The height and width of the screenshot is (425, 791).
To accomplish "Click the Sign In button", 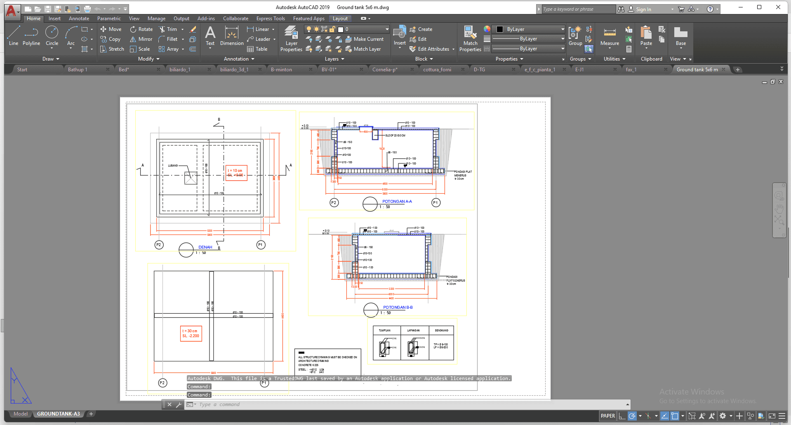I will (643, 9).
